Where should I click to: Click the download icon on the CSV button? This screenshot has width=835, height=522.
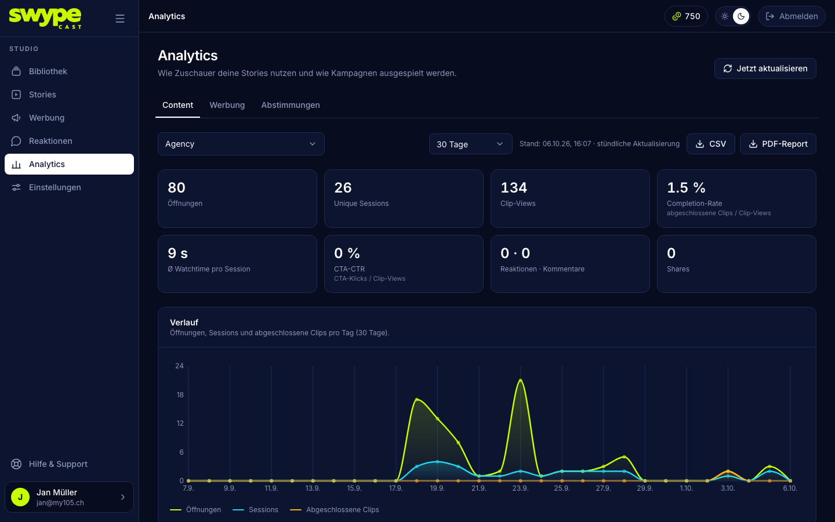pyautogui.click(x=700, y=144)
